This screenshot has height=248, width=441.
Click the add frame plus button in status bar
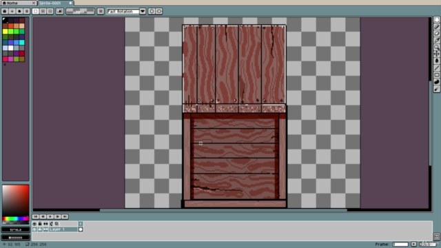(x=413, y=244)
